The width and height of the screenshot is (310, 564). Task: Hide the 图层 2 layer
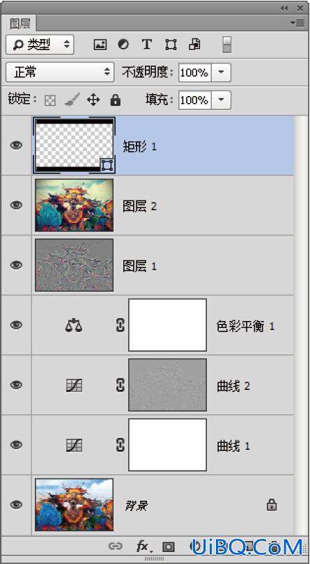[x=16, y=205]
